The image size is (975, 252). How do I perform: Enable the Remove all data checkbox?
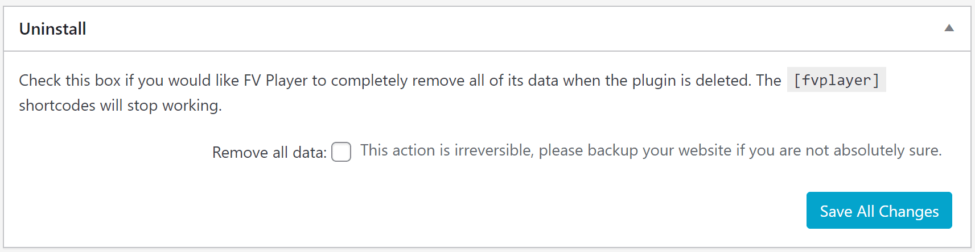pos(341,152)
